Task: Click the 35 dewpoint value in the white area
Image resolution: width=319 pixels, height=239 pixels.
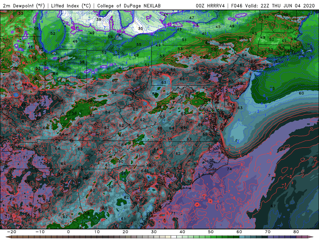Action: point(140,28)
